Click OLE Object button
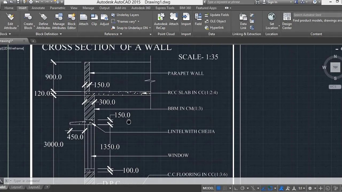Viewport: 342px width, 192px height. coord(215,21)
